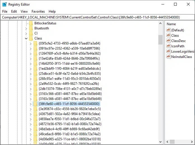Image resolution: width=195 pixels, height=145 pixels.
Task: Click folder icon of {2a9fe532-0cdc-44f9-9827-76192f2ca2fb}
Action: [x=35, y=84]
